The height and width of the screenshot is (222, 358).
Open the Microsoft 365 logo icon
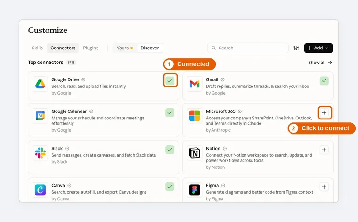[195, 116]
